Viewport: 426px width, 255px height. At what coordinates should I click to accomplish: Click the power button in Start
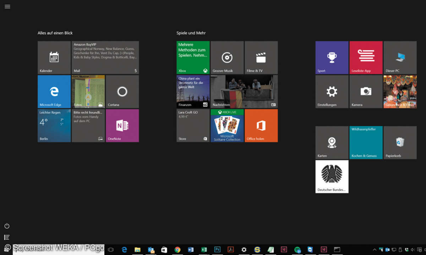[7, 226]
